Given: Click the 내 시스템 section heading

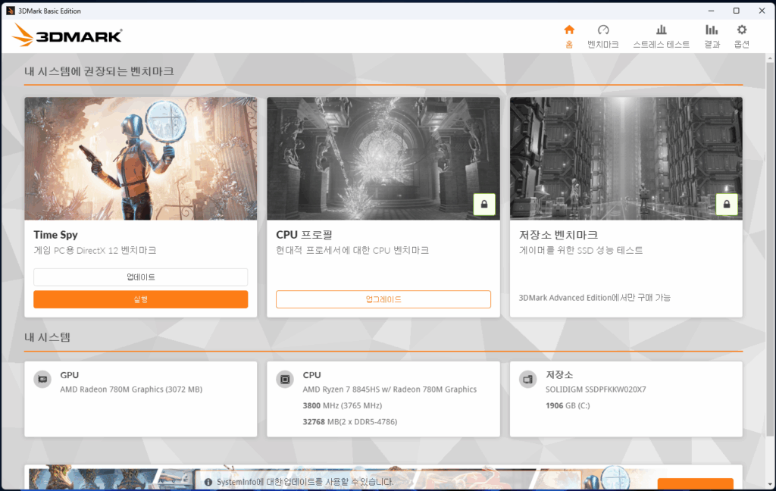Looking at the screenshot, I should 47,338.
